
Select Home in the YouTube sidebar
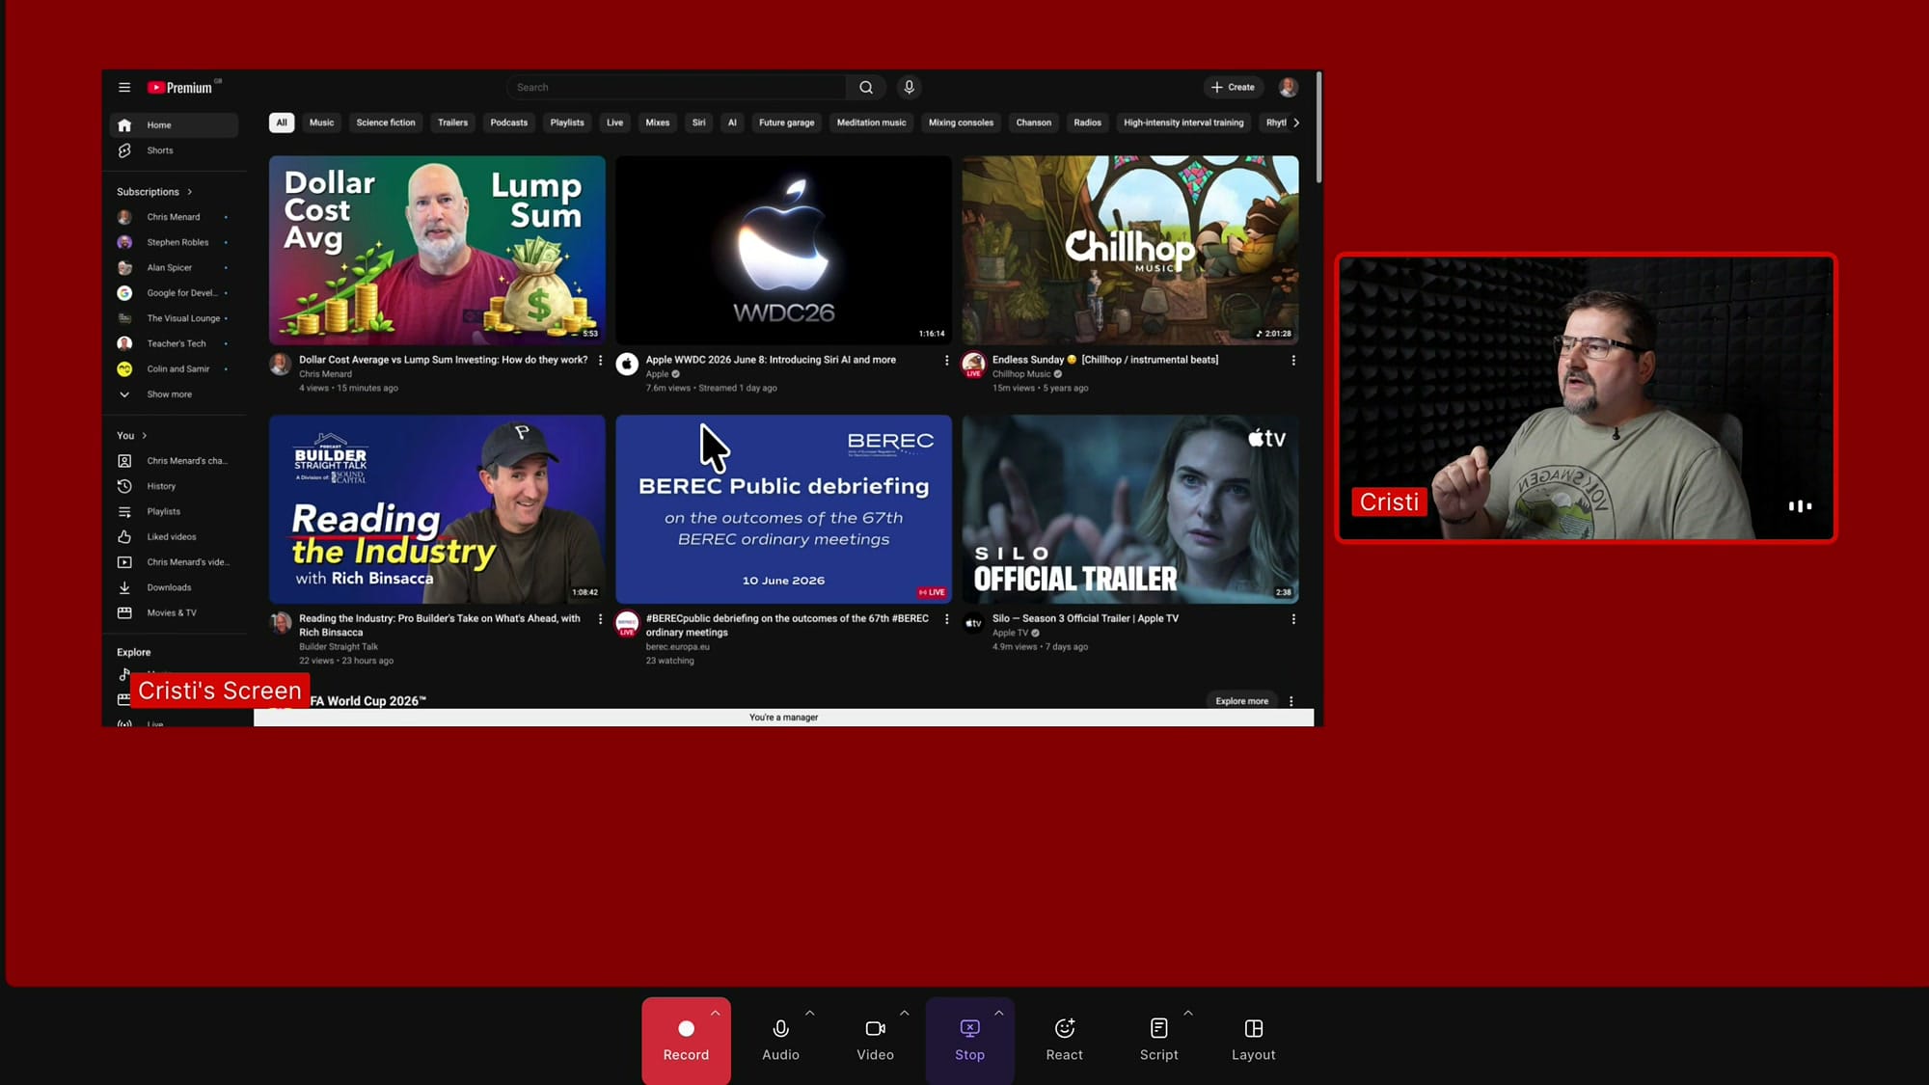(174, 125)
